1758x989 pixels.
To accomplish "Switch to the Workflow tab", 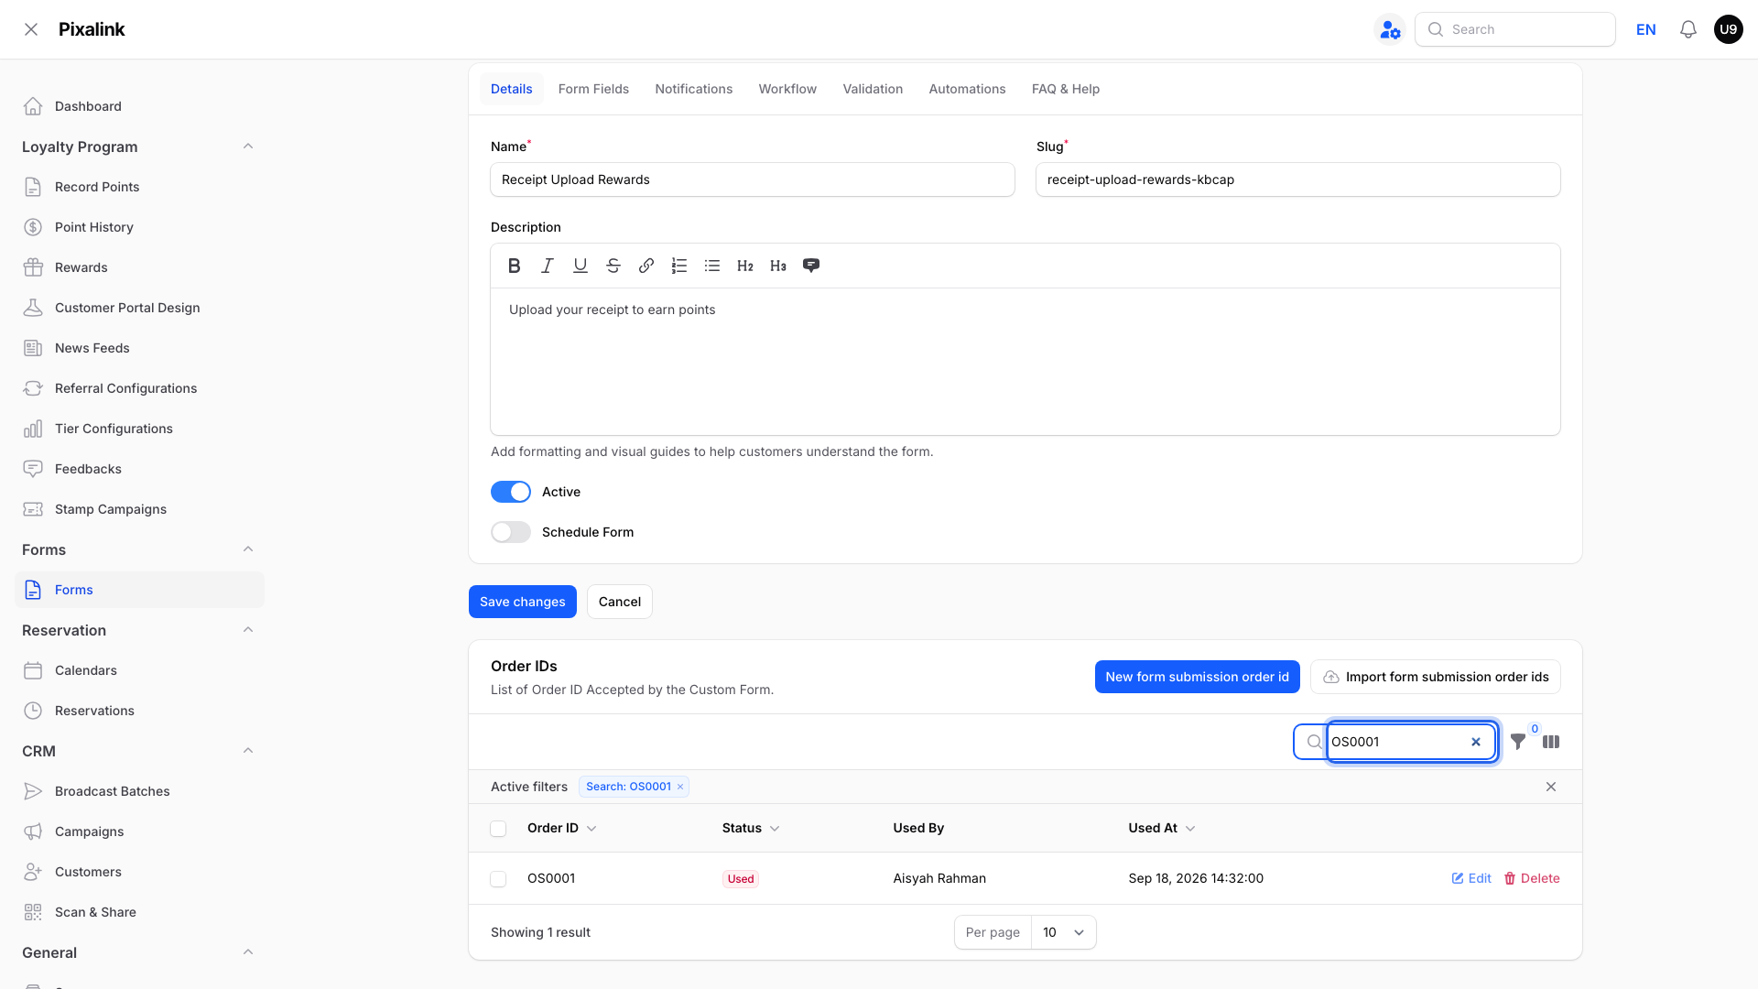I will pos(787,89).
